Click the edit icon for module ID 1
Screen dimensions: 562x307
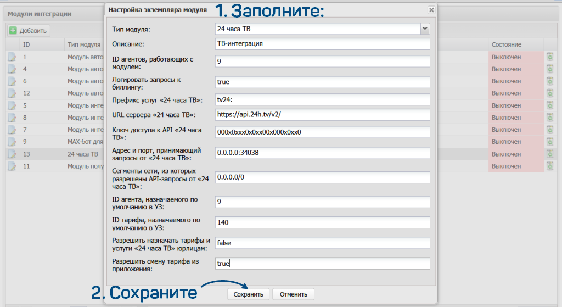(x=12, y=57)
